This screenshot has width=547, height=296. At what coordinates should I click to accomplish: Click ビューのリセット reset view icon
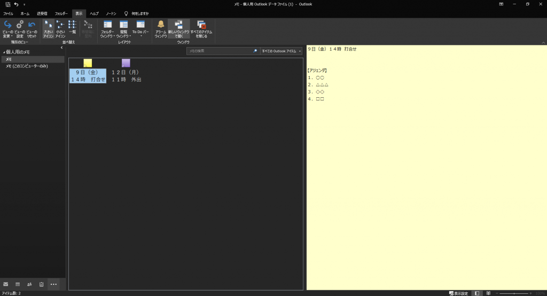pos(32,29)
